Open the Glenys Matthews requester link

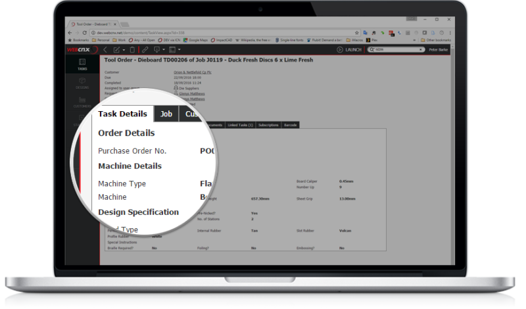pyautogui.click(x=192, y=93)
